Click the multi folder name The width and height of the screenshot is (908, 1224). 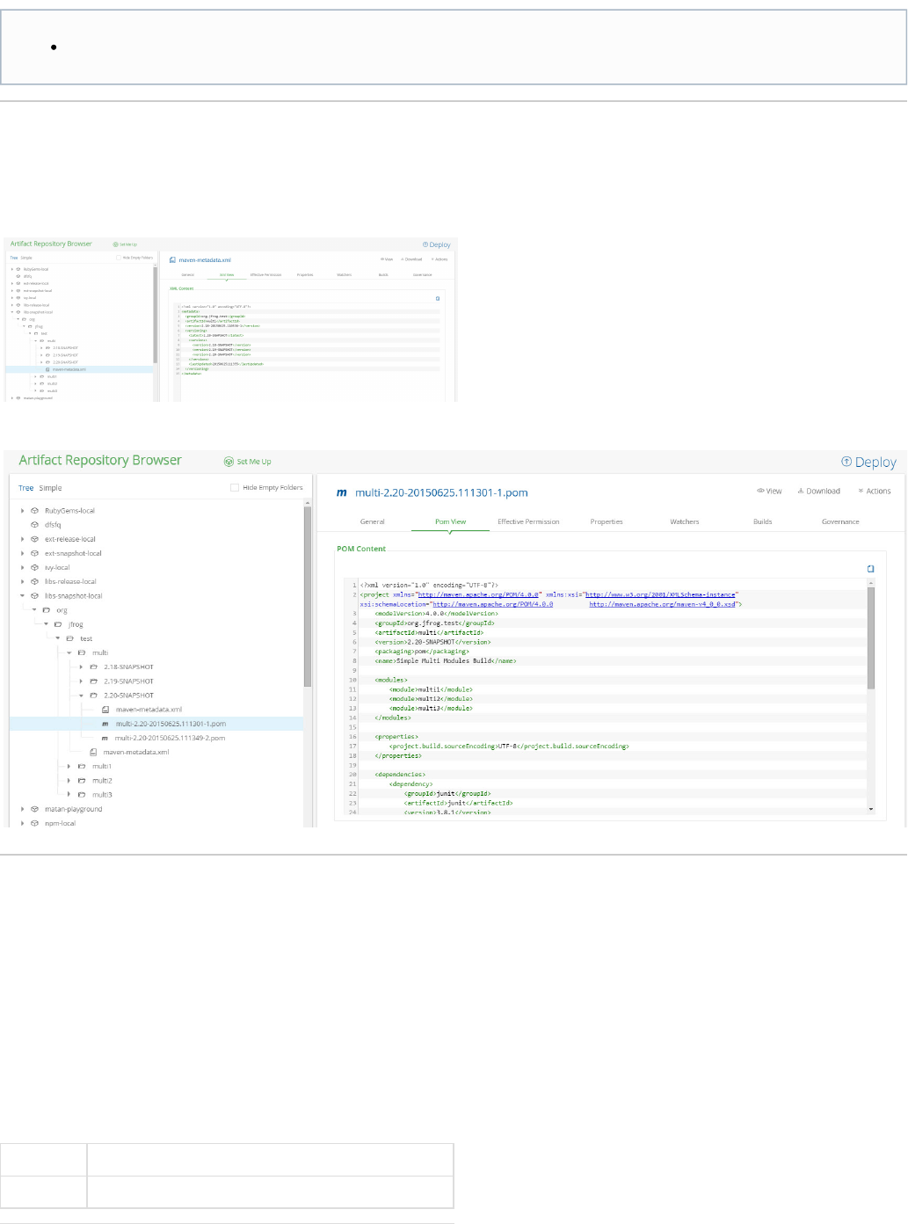pyautogui.click(x=100, y=652)
